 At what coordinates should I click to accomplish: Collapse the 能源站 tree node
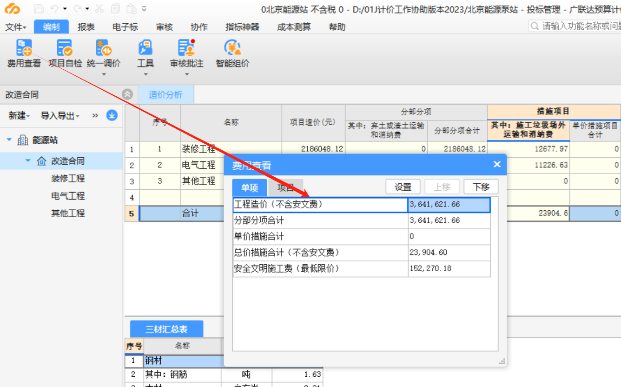coord(9,140)
